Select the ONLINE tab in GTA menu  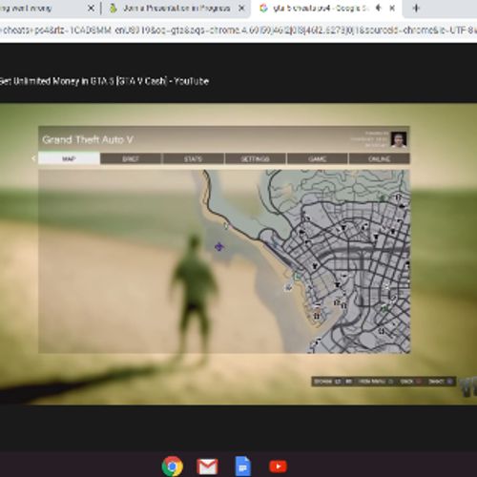pyautogui.click(x=380, y=158)
